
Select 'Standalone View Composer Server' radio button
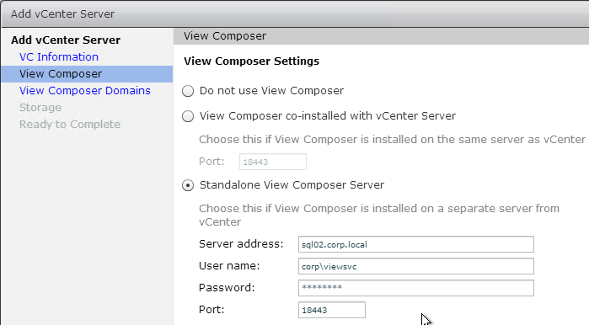[188, 185]
